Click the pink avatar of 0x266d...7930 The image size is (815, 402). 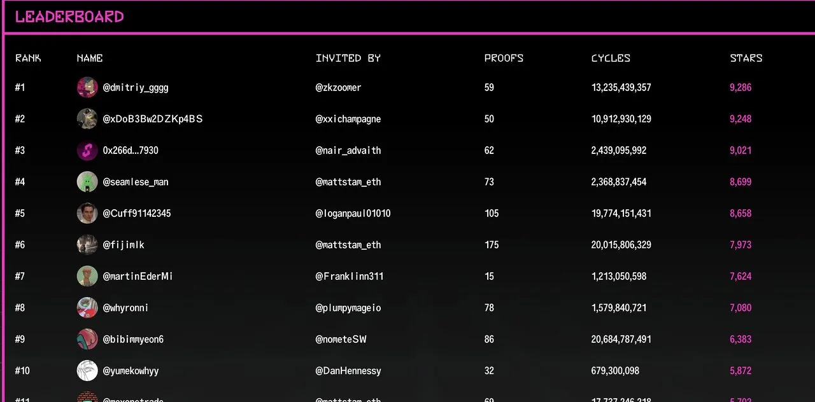click(87, 151)
